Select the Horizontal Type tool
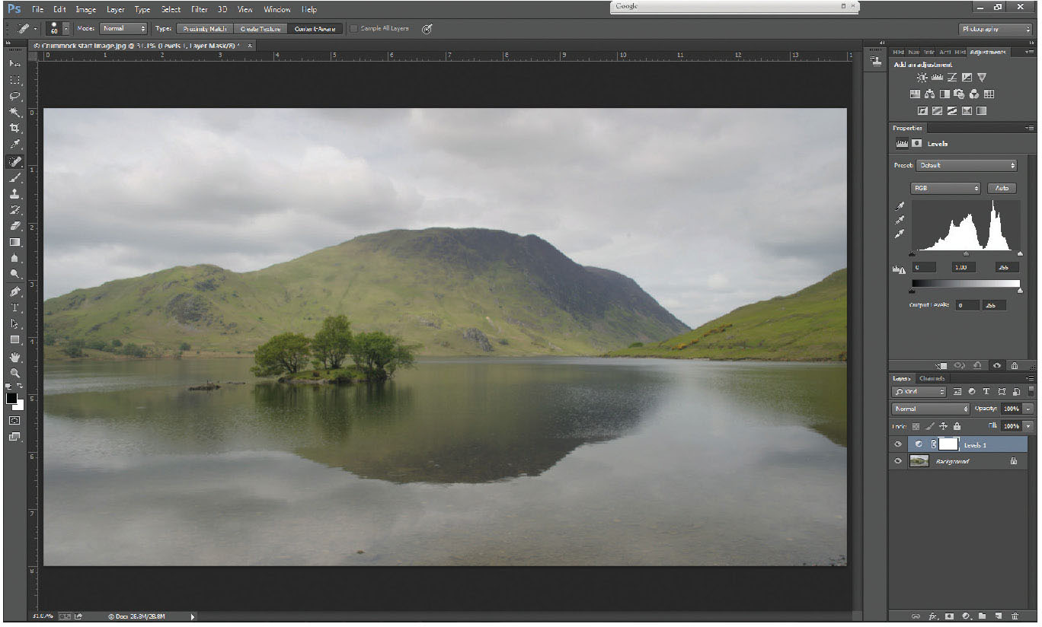The height and width of the screenshot is (627, 1042). click(x=14, y=307)
